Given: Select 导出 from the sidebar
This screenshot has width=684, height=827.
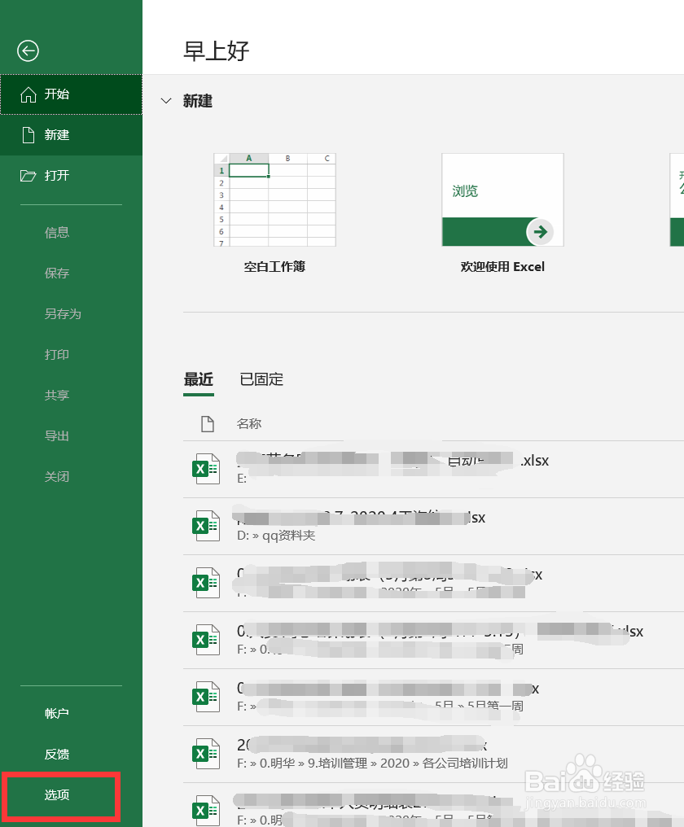Looking at the screenshot, I should [57, 435].
